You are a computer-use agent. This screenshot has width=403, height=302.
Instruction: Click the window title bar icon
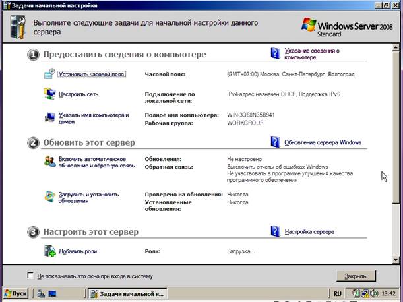(7, 5)
